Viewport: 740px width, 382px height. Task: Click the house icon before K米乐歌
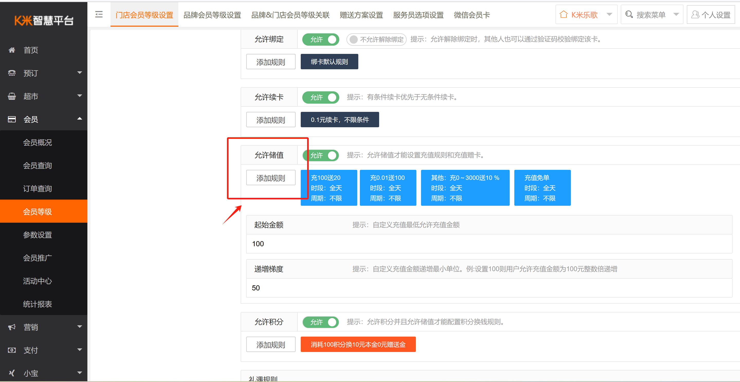point(564,14)
